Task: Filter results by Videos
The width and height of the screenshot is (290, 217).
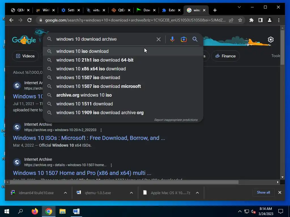Action: coord(25,56)
